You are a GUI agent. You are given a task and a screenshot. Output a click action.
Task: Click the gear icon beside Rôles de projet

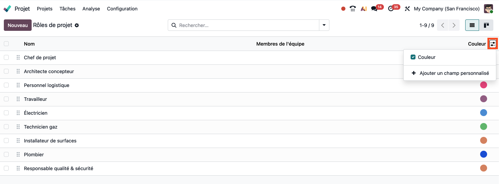77,25
